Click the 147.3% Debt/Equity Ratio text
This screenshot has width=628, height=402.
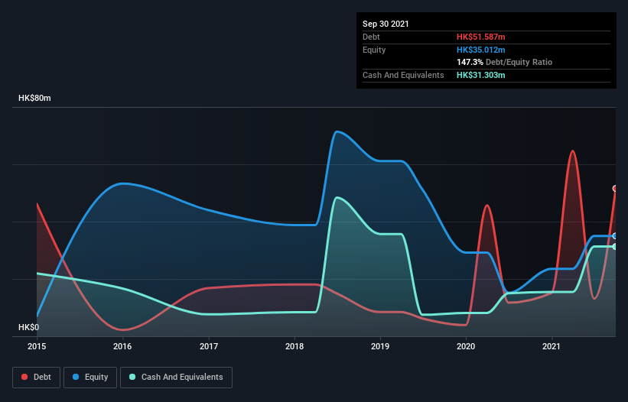pos(504,63)
